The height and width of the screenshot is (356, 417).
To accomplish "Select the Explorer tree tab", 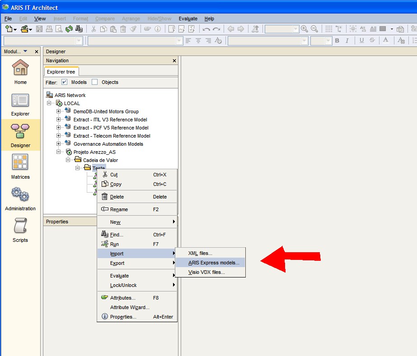I will [61, 72].
